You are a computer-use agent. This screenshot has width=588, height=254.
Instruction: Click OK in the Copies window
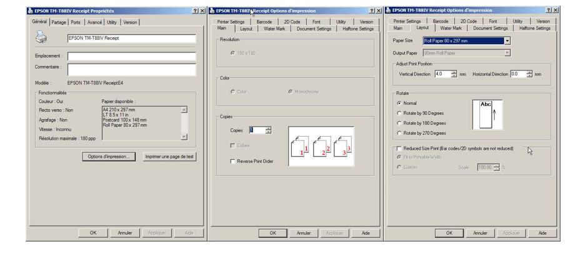[273, 233]
